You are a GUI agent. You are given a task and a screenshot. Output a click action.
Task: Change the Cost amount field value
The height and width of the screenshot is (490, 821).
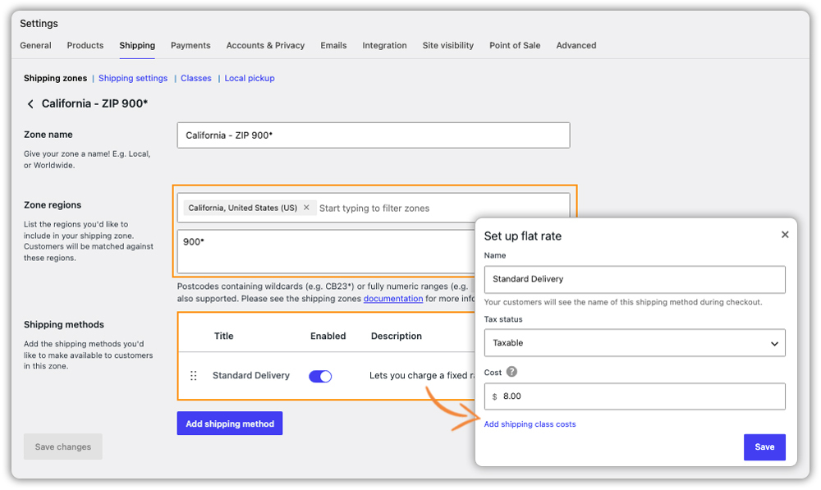point(635,396)
